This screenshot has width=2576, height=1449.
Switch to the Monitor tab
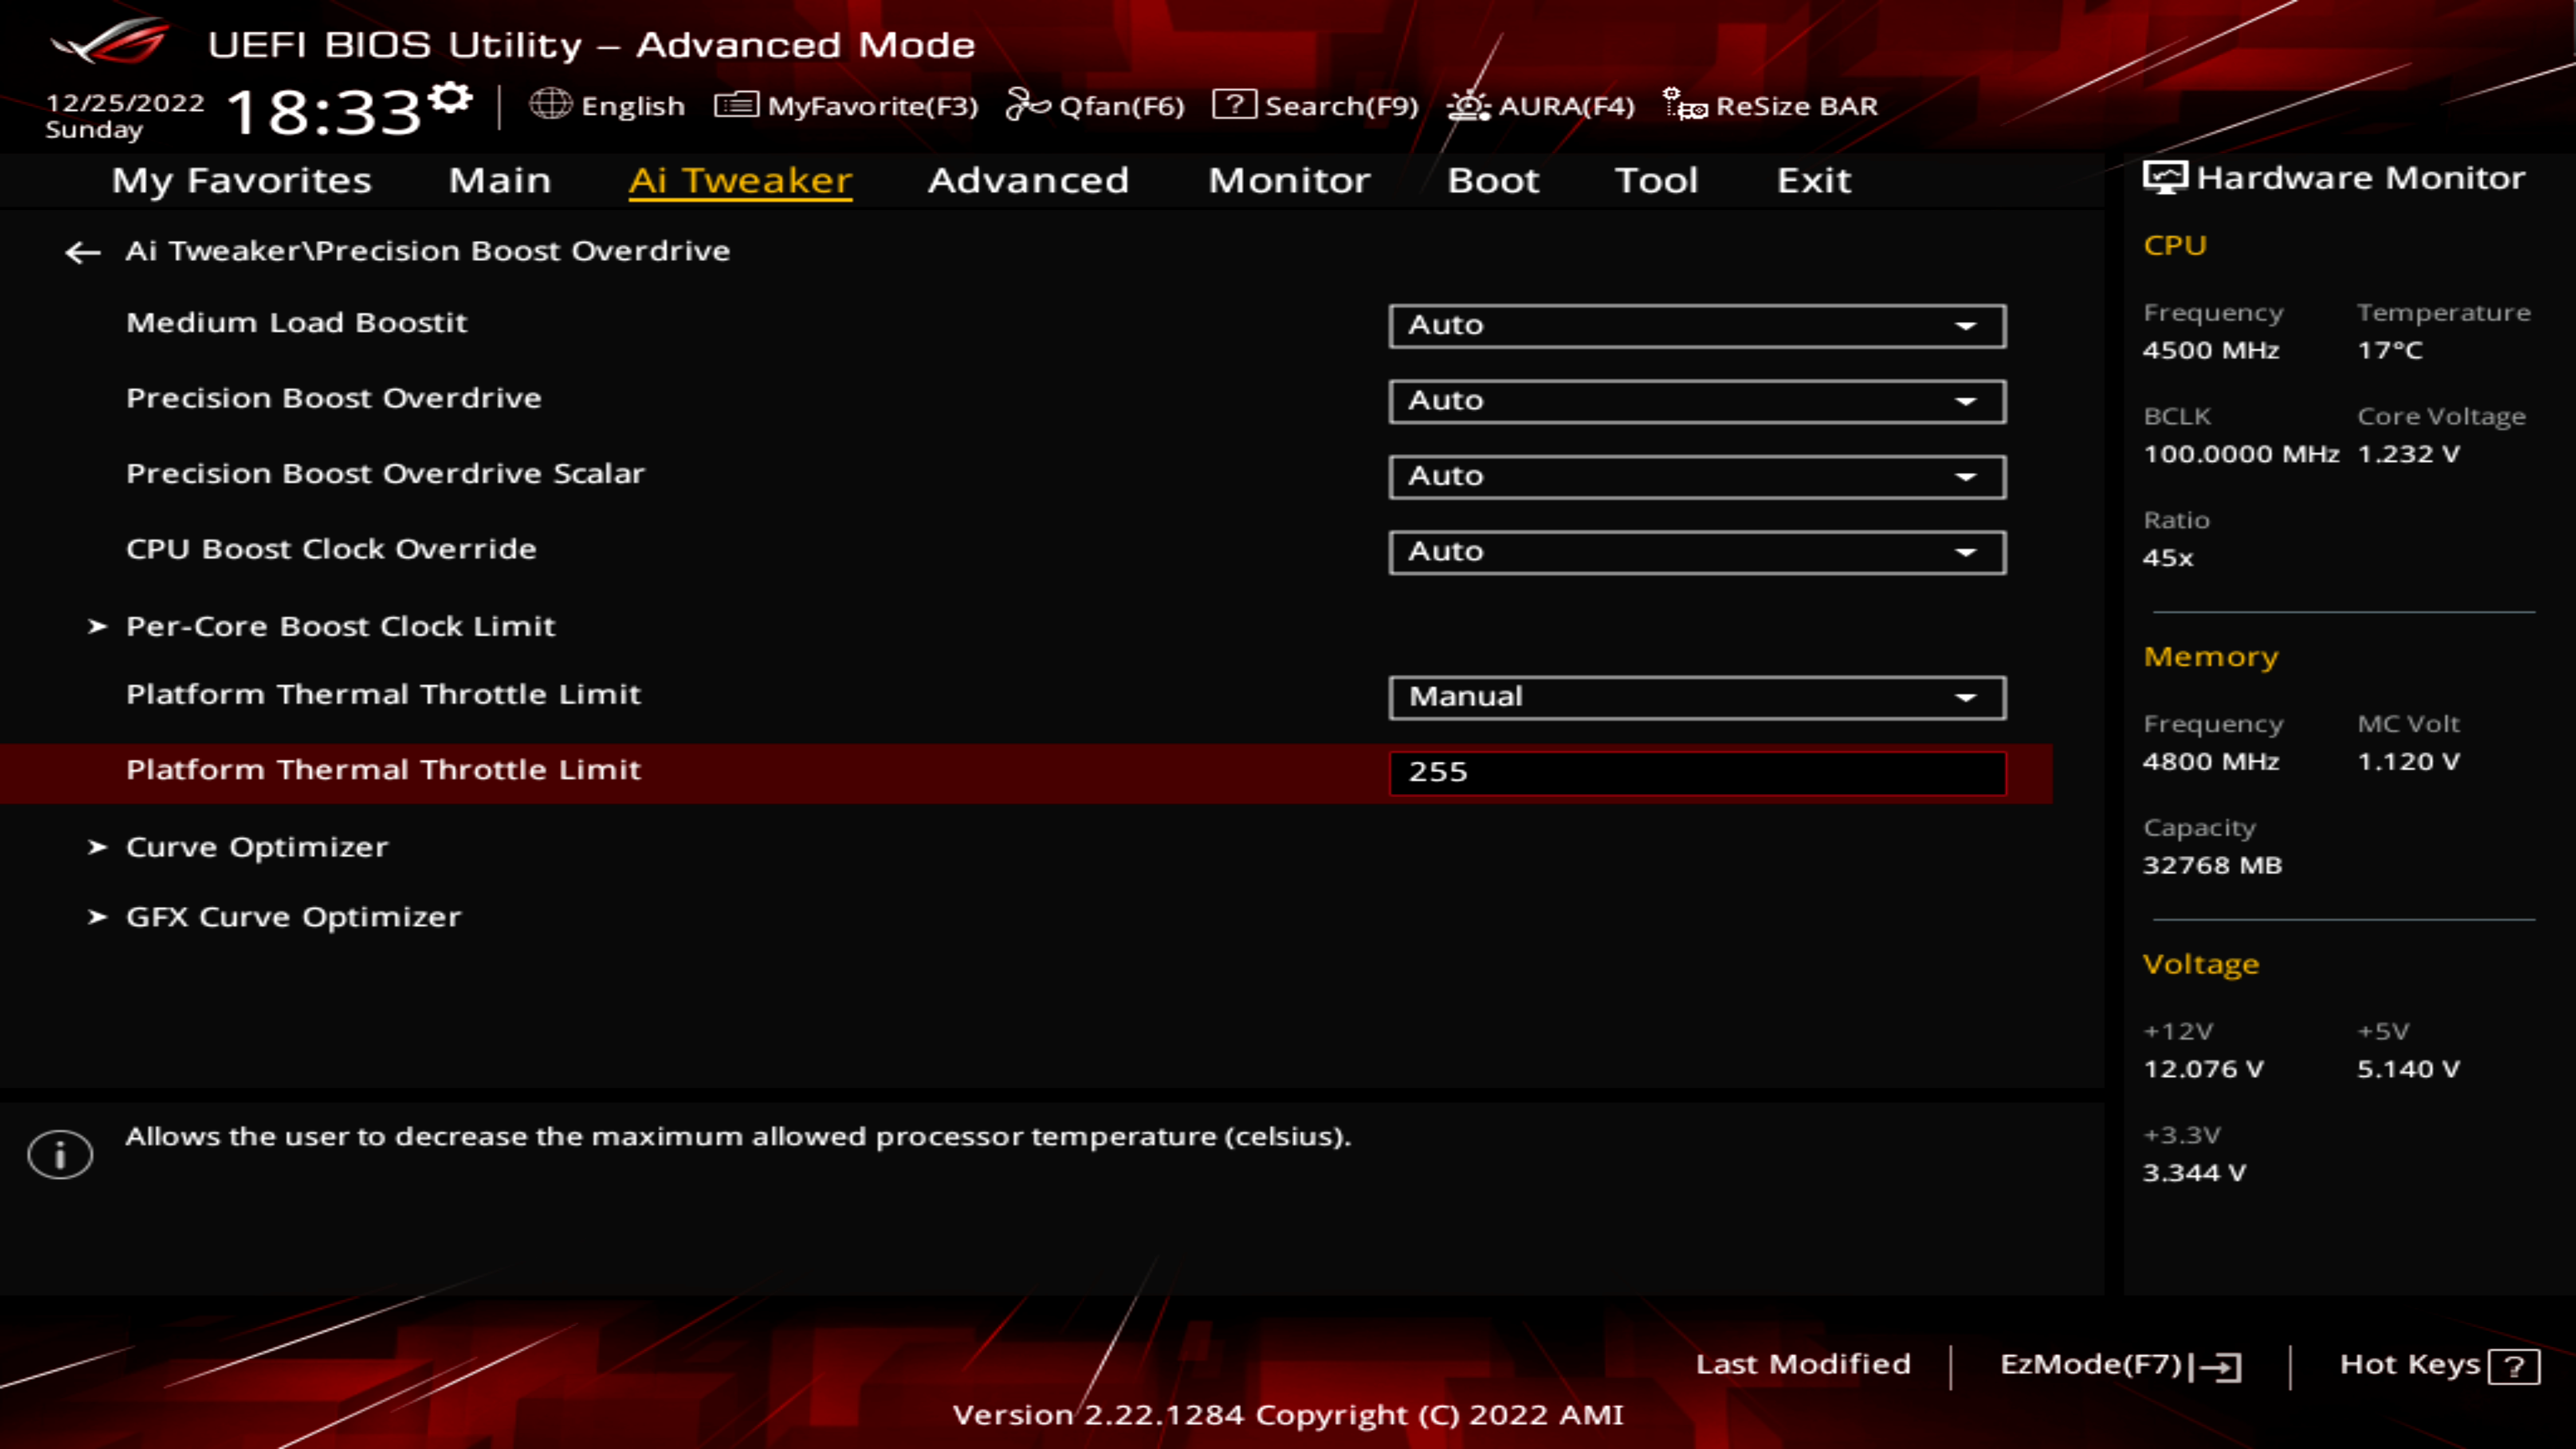(1289, 180)
